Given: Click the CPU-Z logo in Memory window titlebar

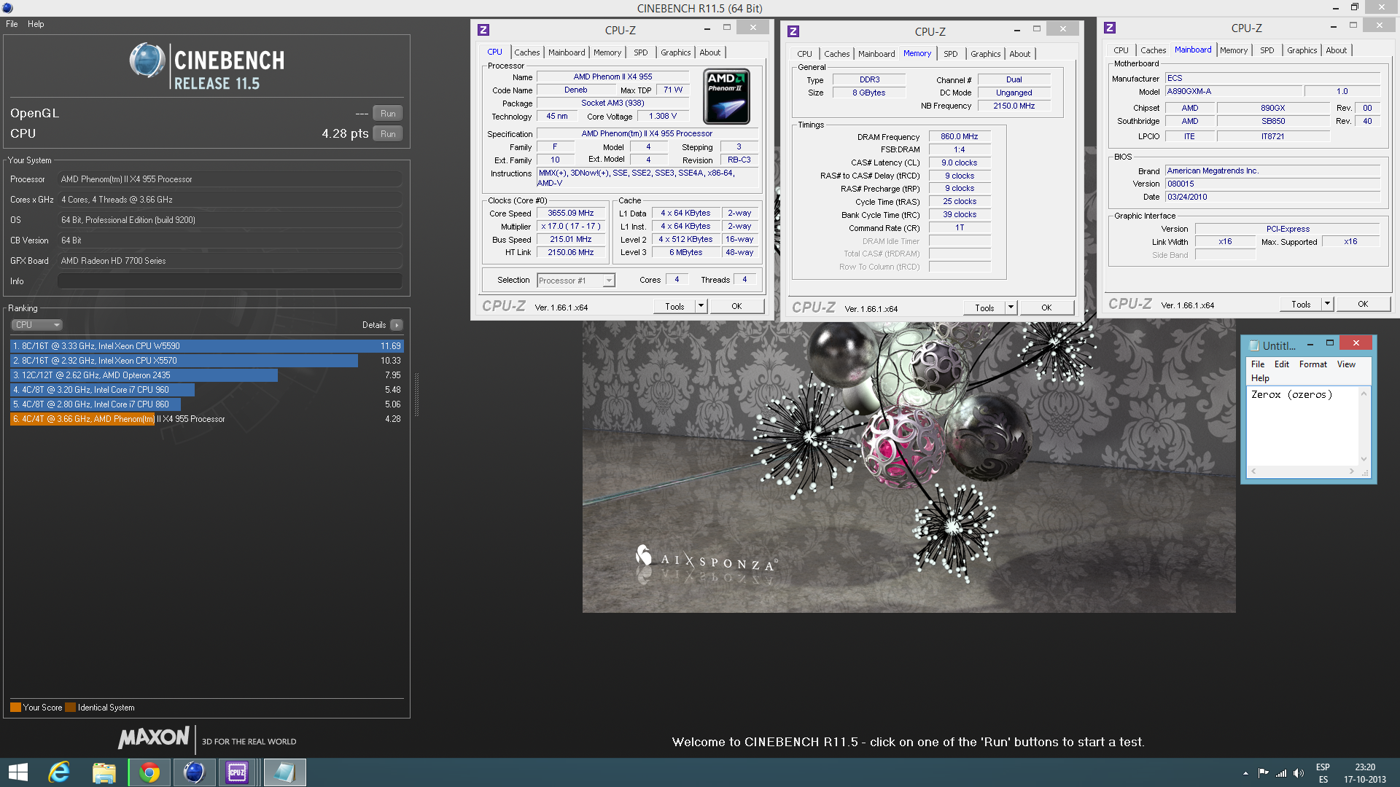Looking at the screenshot, I should [x=793, y=31].
